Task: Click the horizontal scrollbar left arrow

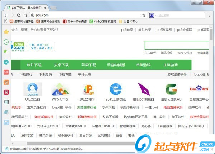Action: 13,143
